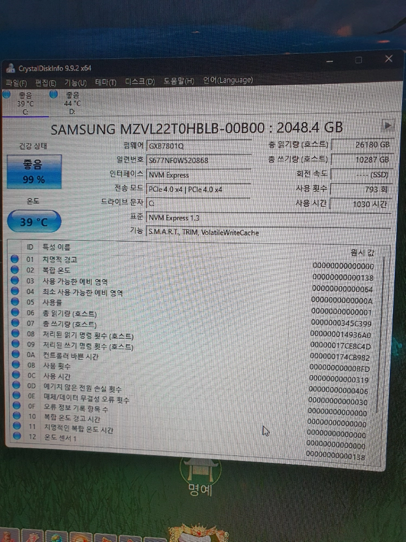
Task: Click the 좋음 99 % health status button
Action: [x=34, y=171]
